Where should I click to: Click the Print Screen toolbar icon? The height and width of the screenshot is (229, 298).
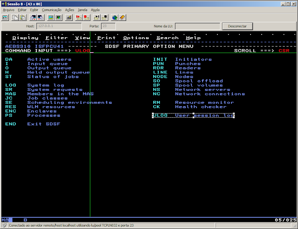[5, 18]
